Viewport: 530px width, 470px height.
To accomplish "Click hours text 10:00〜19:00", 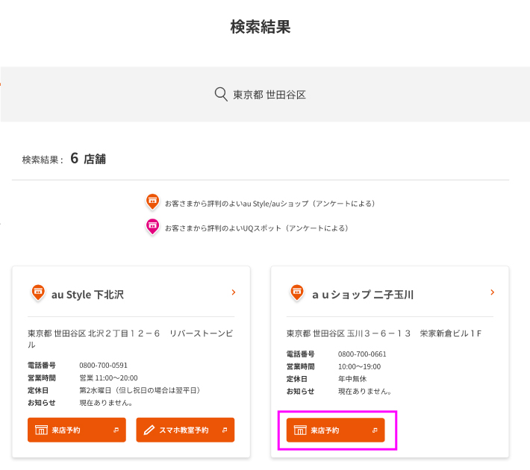I will 359,366.
